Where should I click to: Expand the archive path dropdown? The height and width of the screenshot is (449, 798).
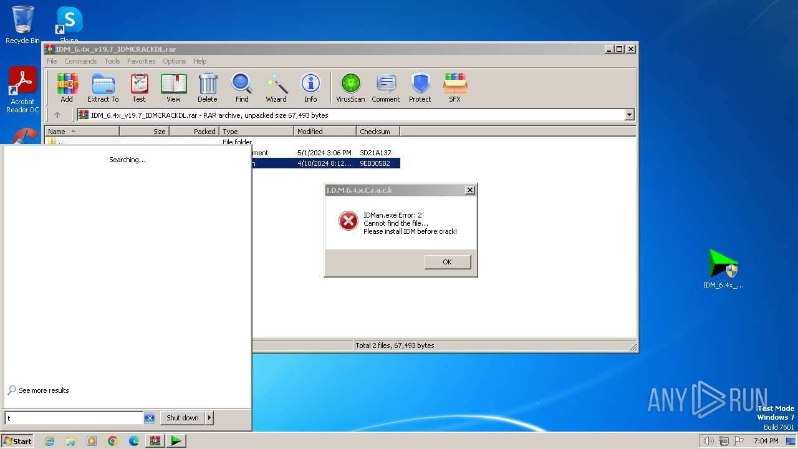pos(629,115)
